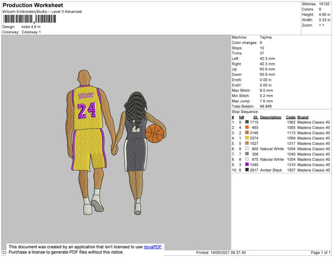Pick the orange swatch of stop 2
The height and width of the screenshot is (257, 333).
pyautogui.click(x=247, y=127)
